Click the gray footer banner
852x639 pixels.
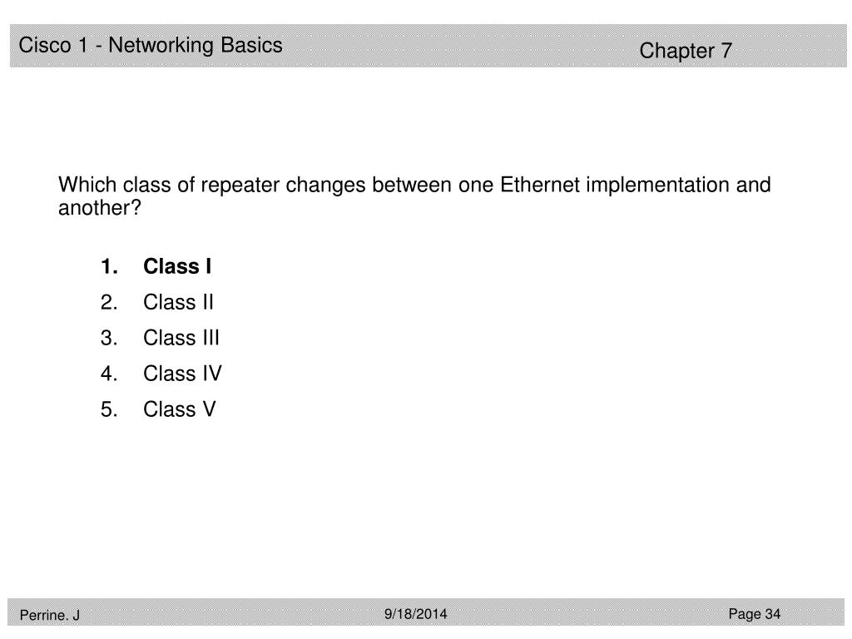[x=426, y=612]
